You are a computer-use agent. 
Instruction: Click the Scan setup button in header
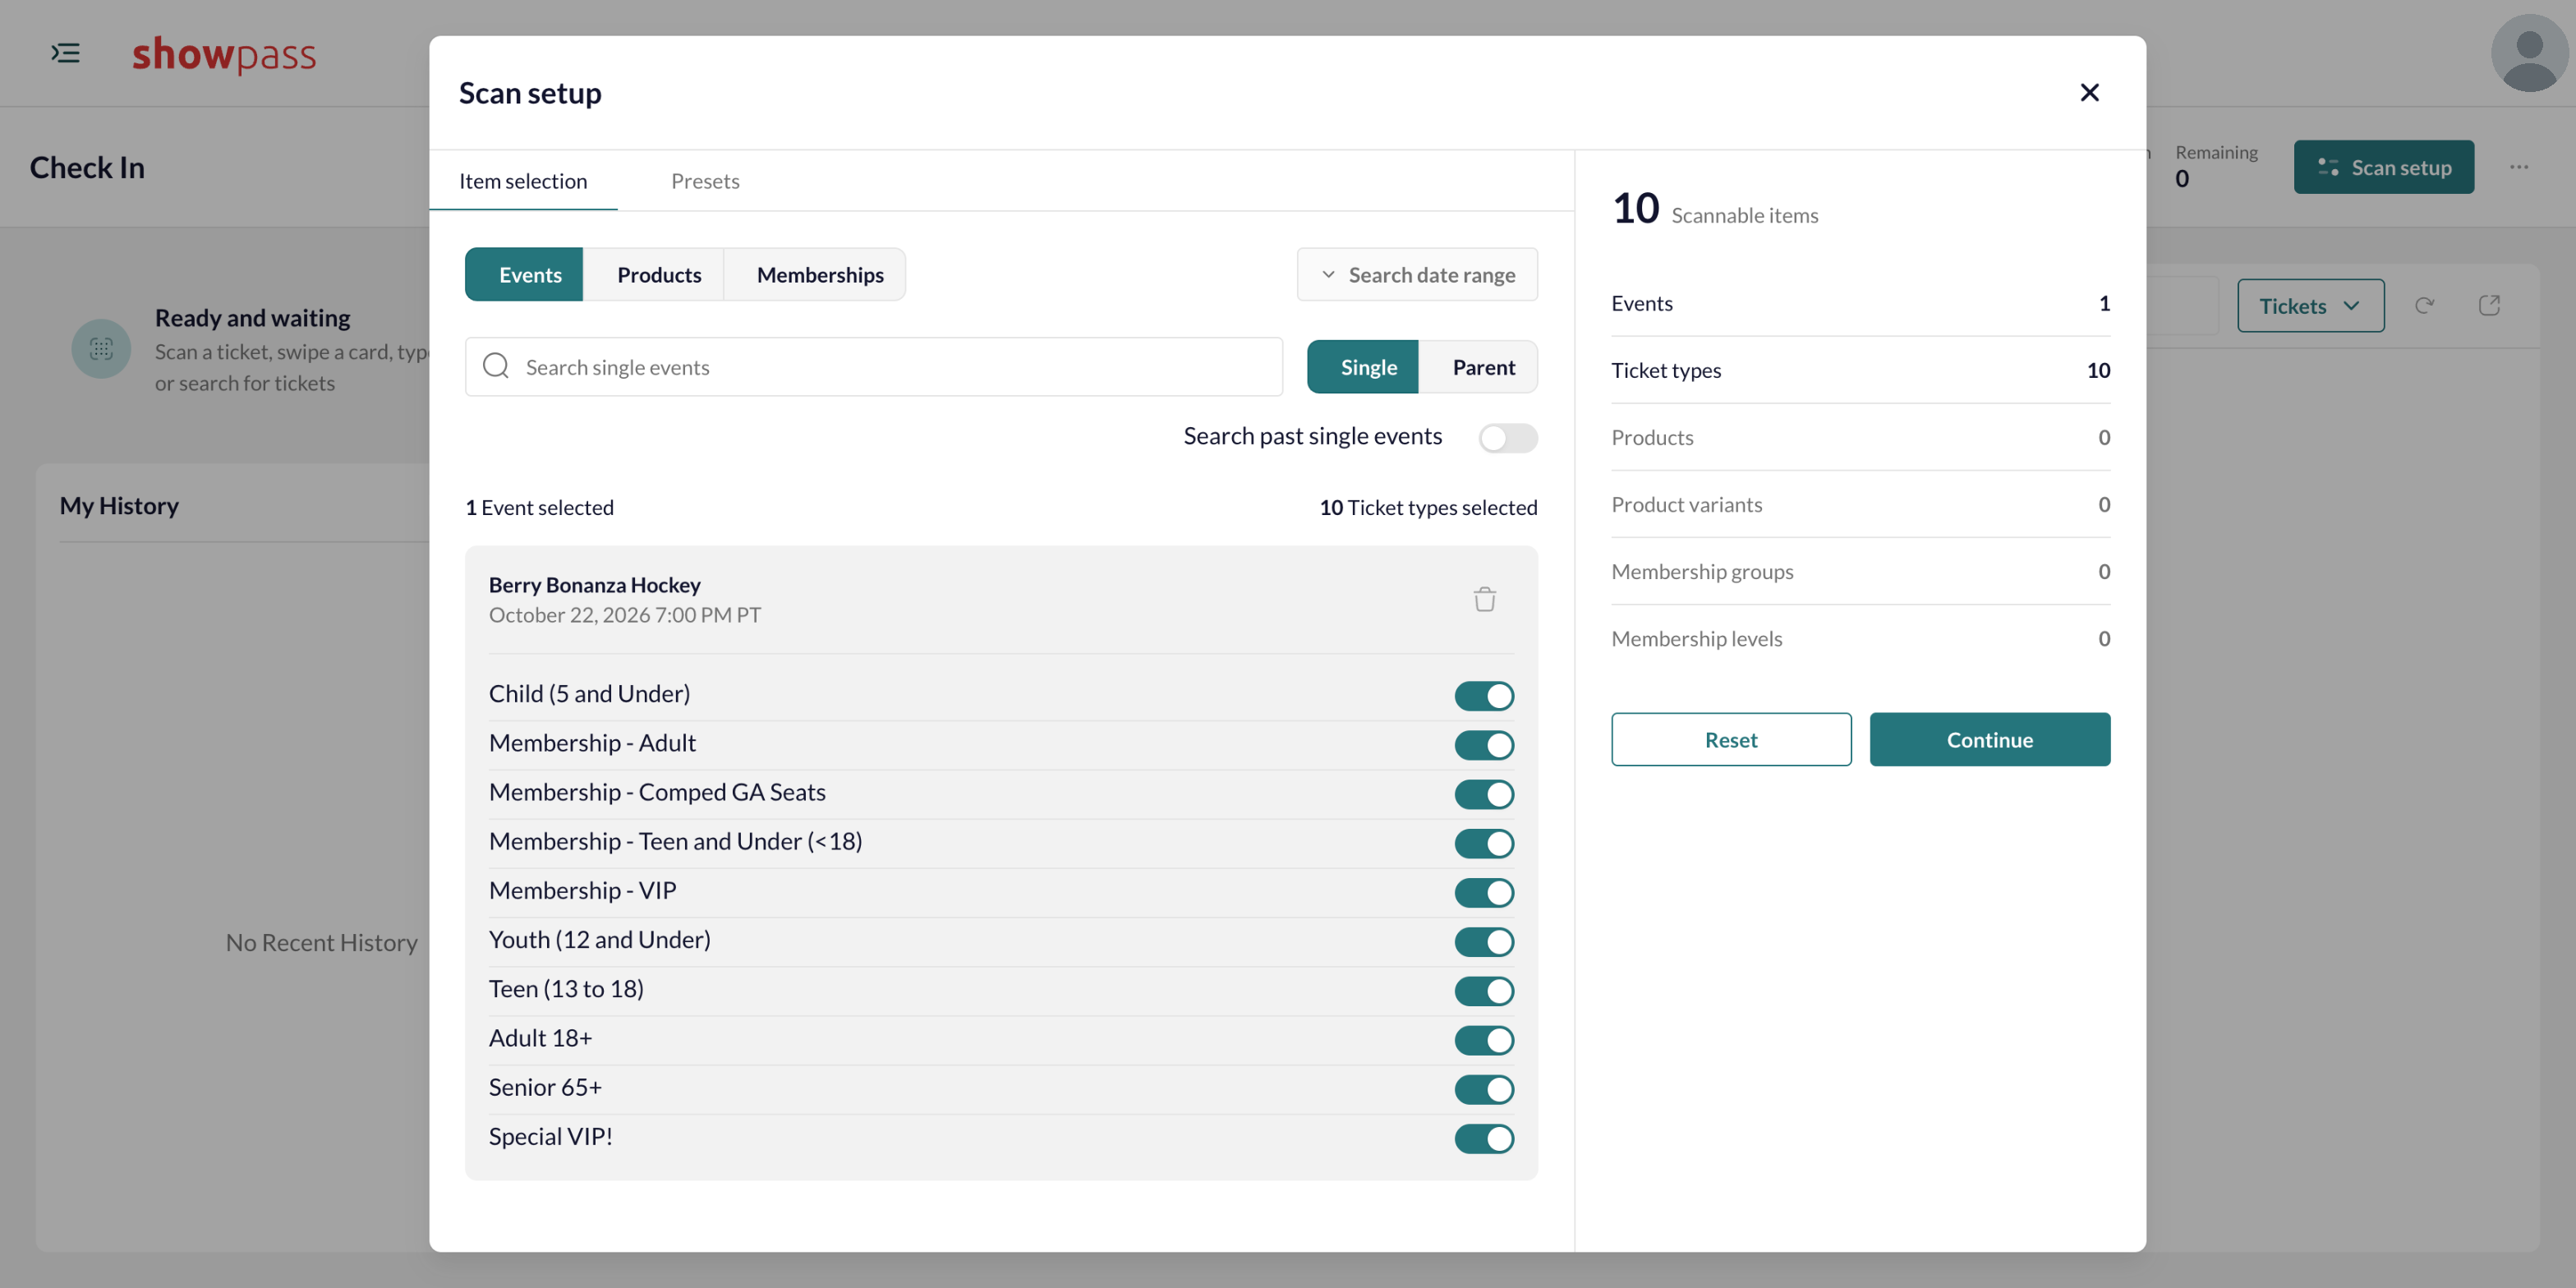tap(2384, 167)
